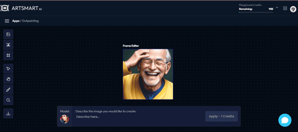
Task: Toggle the grid frame tool
Action: [x=8, y=55]
